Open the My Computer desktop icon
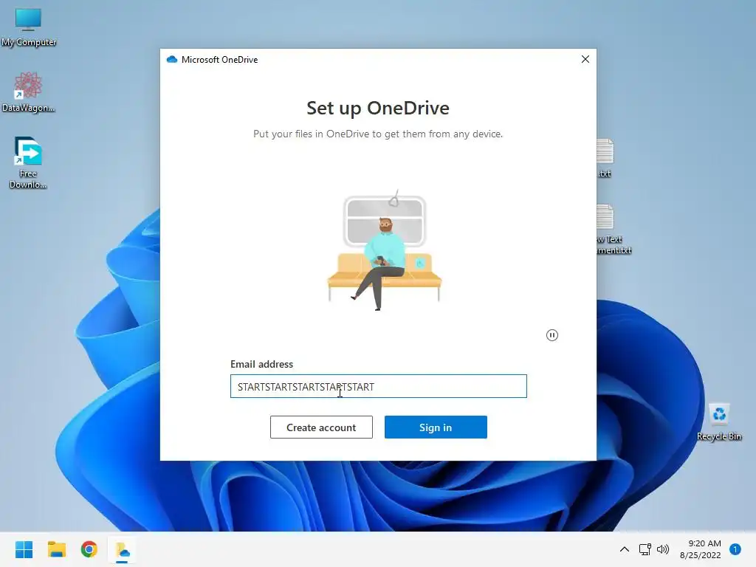The image size is (756, 567). (x=28, y=27)
